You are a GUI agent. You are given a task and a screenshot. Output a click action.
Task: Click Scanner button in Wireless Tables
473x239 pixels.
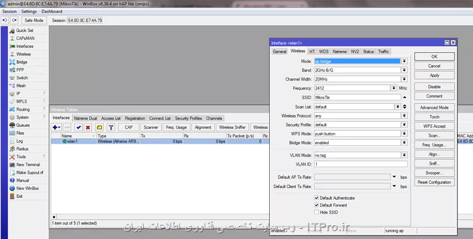coord(151,127)
